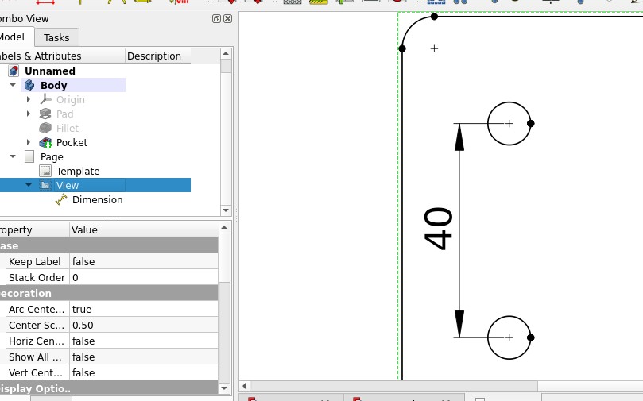Viewport: 643px width, 401px height.
Task: Click the Origin axes icon
Action: 45,100
